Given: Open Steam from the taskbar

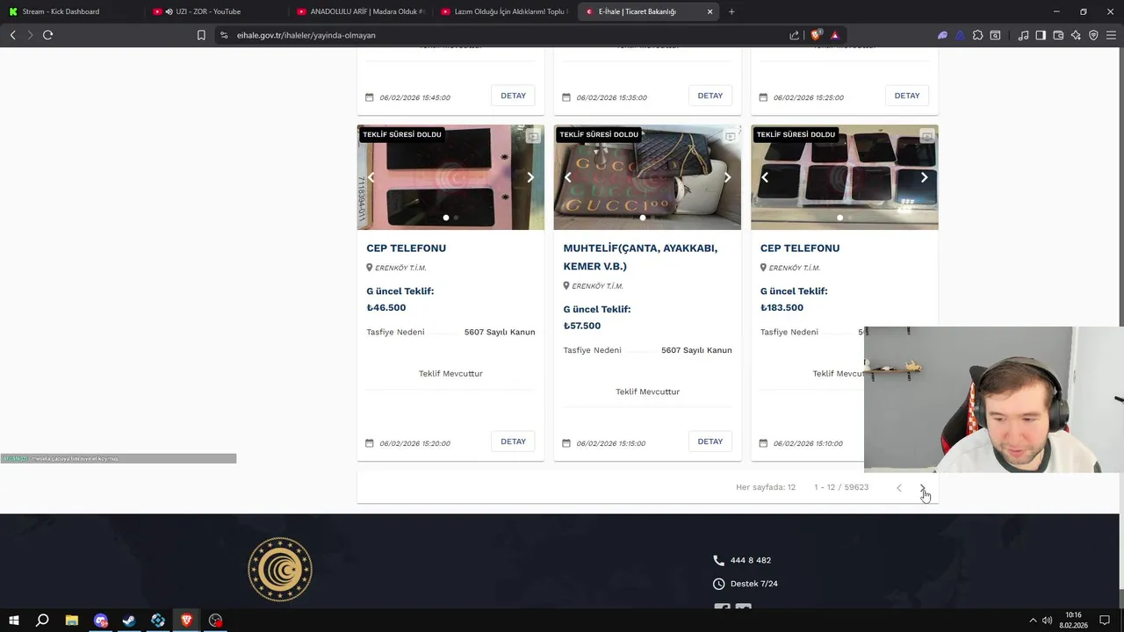Looking at the screenshot, I should pyautogui.click(x=129, y=621).
